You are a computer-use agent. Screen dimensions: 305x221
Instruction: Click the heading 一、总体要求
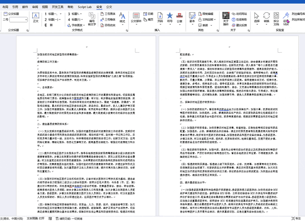pyautogui.click(x=45, y=87)
